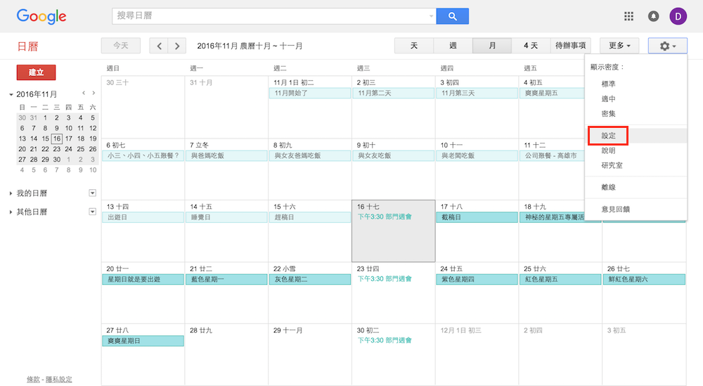703x386 pixels.
Task: Click the blue search magnifier button
Action: [452, 16]
